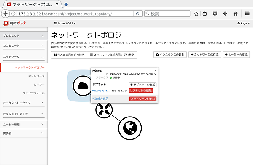253x165 pixels.
Task: Expand the オーケストレーション sidebar section
Action: coord(24,103)
